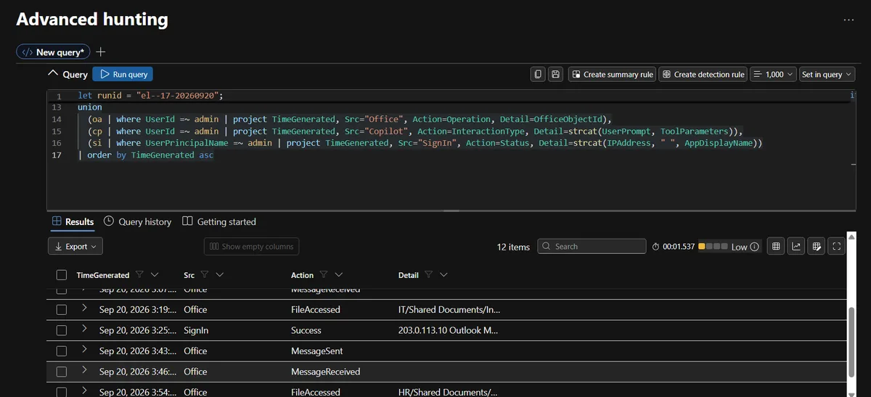Filter the TimeGenerated column

139,275
